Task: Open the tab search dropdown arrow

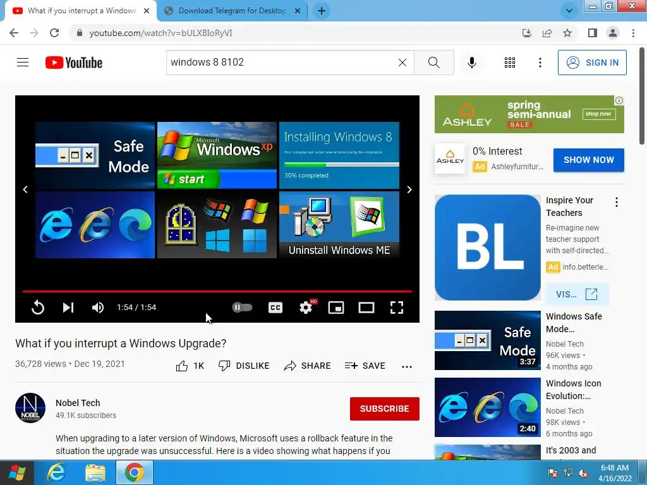Action: 569,11
